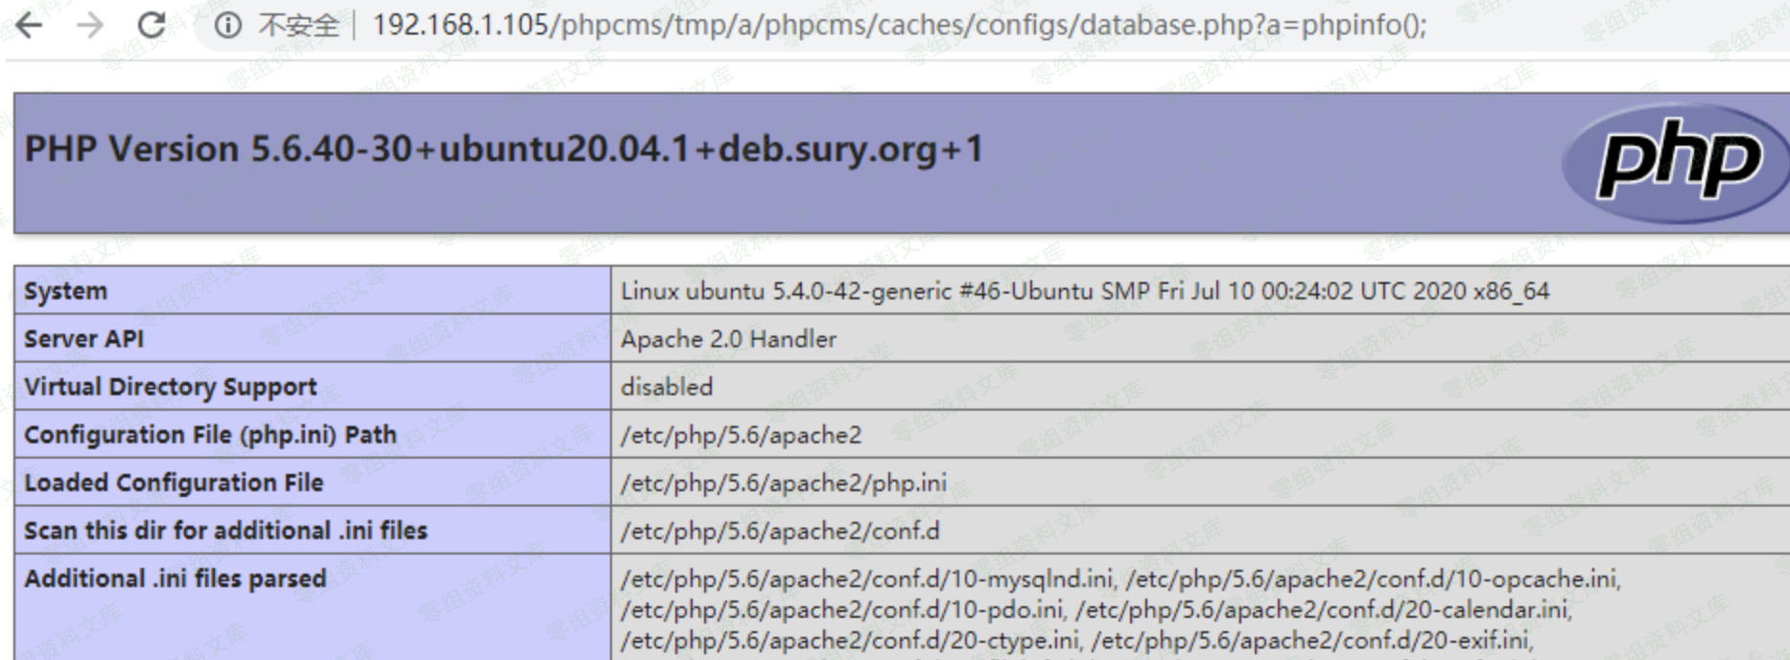Select the Server API row label
This screenshot has height=660, width=1790.
pyautogui.click(x=83, y=339)
